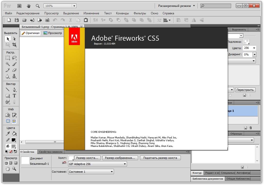
Task: Open the Цвета 256 dropdown
Action: coord(249,48)
